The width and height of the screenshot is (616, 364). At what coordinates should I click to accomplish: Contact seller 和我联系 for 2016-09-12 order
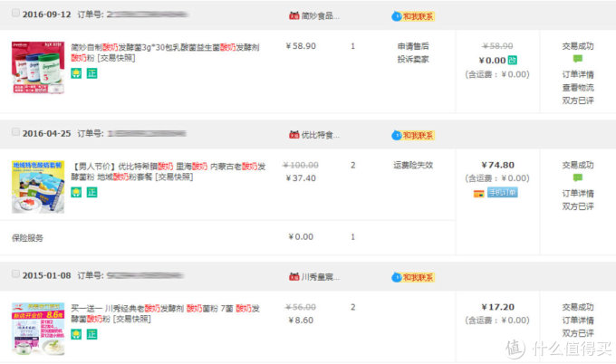pyautogui.click(x=413, y=16)
